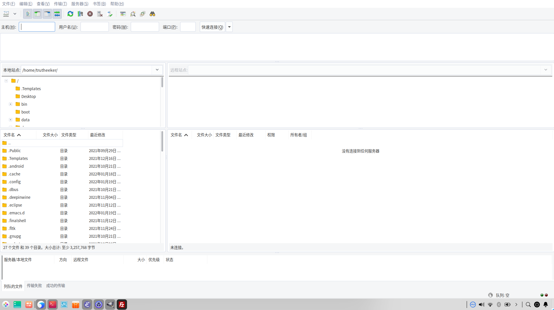
Task: Open the Site Manager
Action: click(6, 14)
